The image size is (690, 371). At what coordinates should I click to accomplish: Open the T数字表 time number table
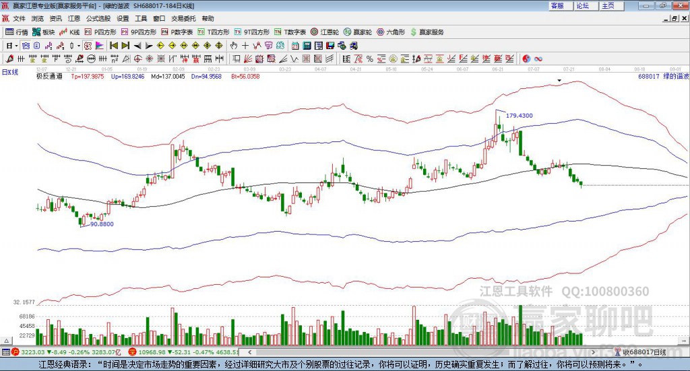[x=290, y=32]
